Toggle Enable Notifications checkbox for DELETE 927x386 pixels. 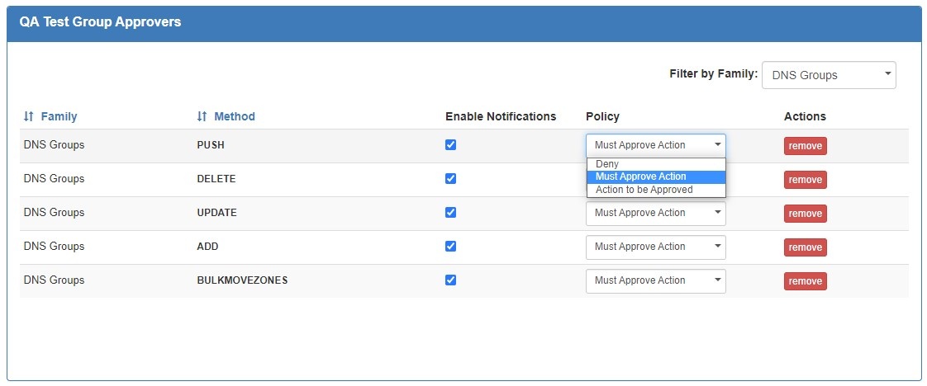click(450, 179)
